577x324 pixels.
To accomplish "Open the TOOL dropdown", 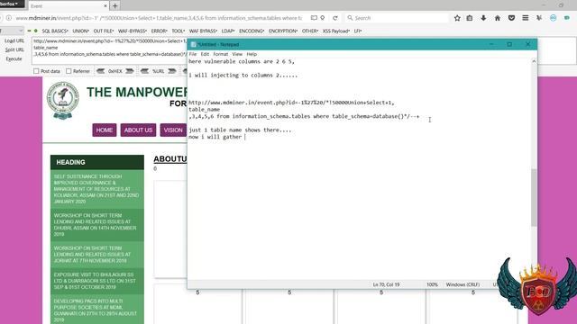I will point(179,31).
